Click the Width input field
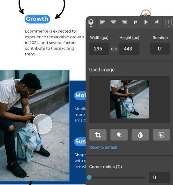The width and height of the screenshot is (173, 185). pyautogui.click(x=99, y=49)
